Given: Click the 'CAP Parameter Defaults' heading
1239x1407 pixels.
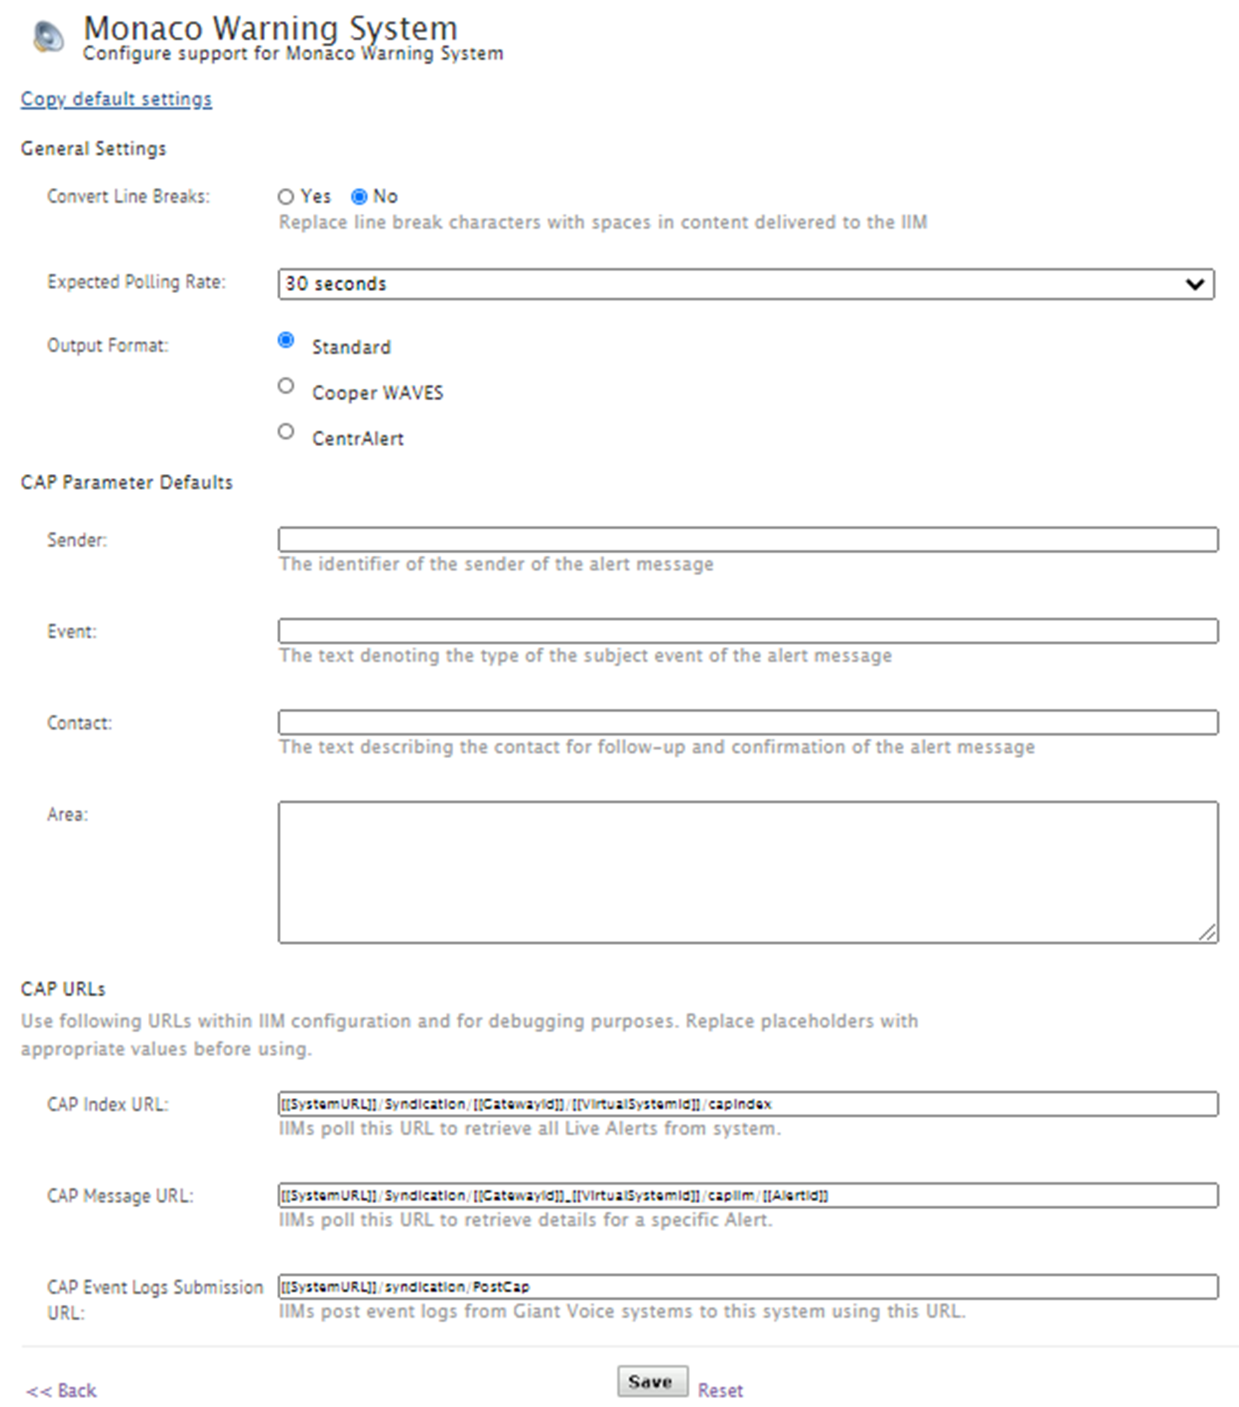Looking at the screenshot, I should click(x=126, y=482).
